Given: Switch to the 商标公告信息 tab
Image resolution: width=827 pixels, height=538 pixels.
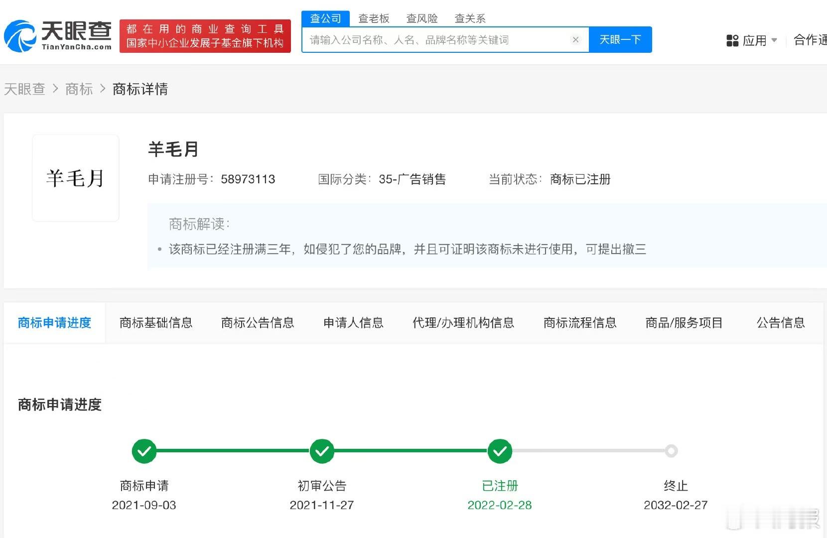Looking at the screenshot, I should click(x=258, y=323).
